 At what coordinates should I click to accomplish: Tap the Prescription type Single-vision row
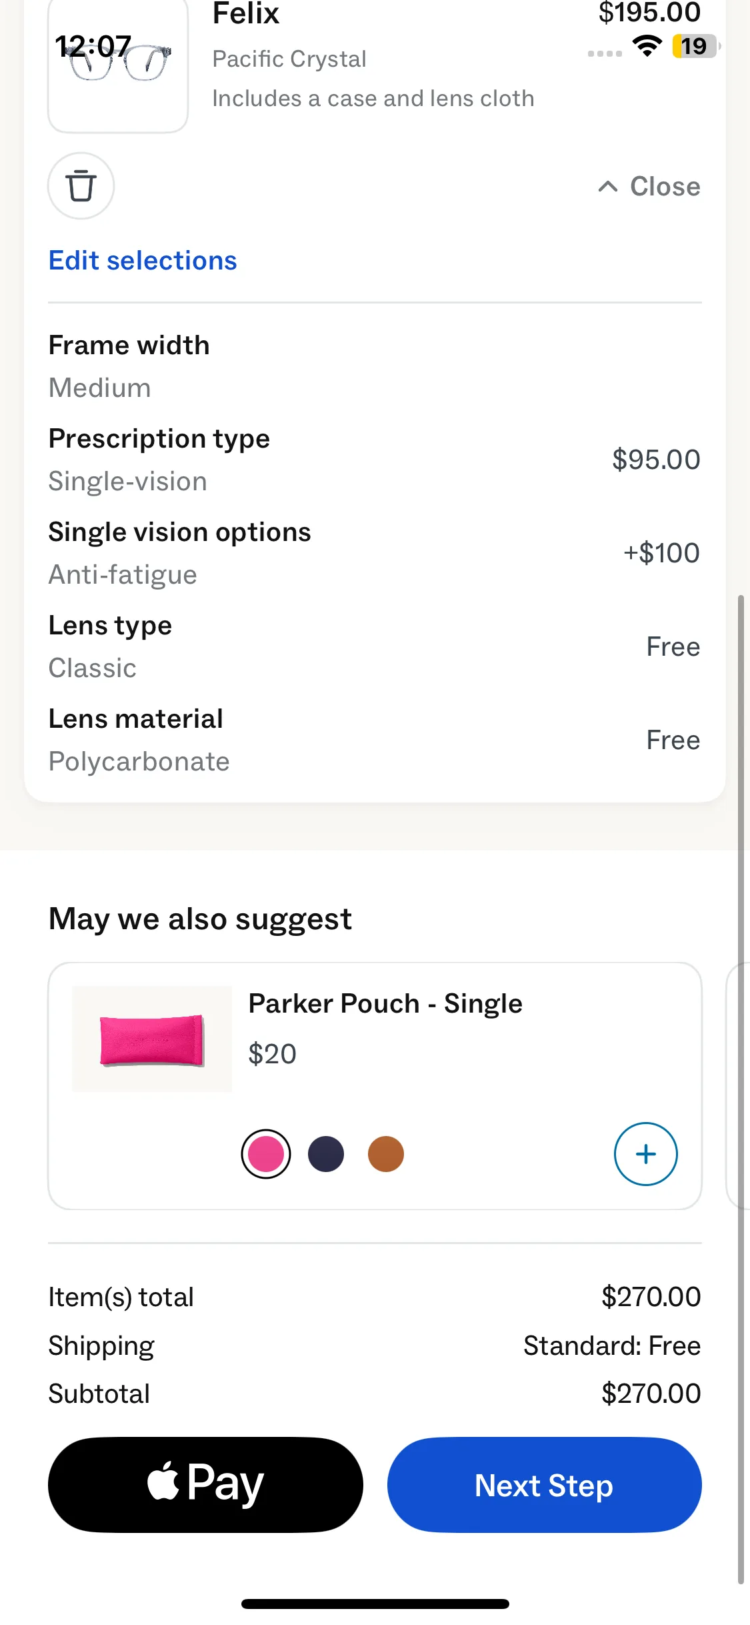point(375,460)
